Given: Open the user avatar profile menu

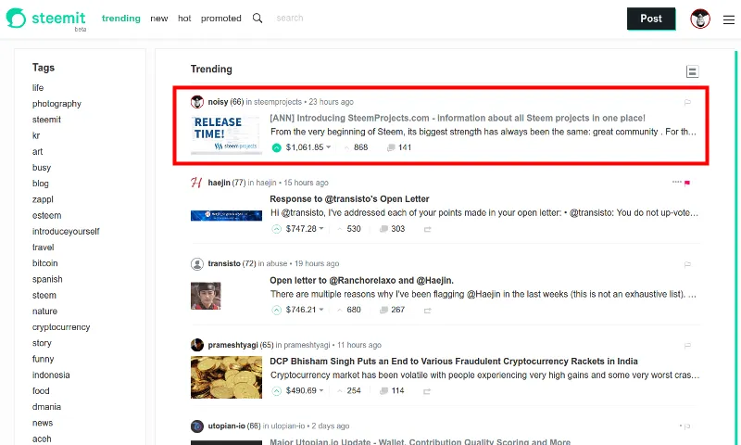Looking at the screenshot, I should [x=700, y=19].
